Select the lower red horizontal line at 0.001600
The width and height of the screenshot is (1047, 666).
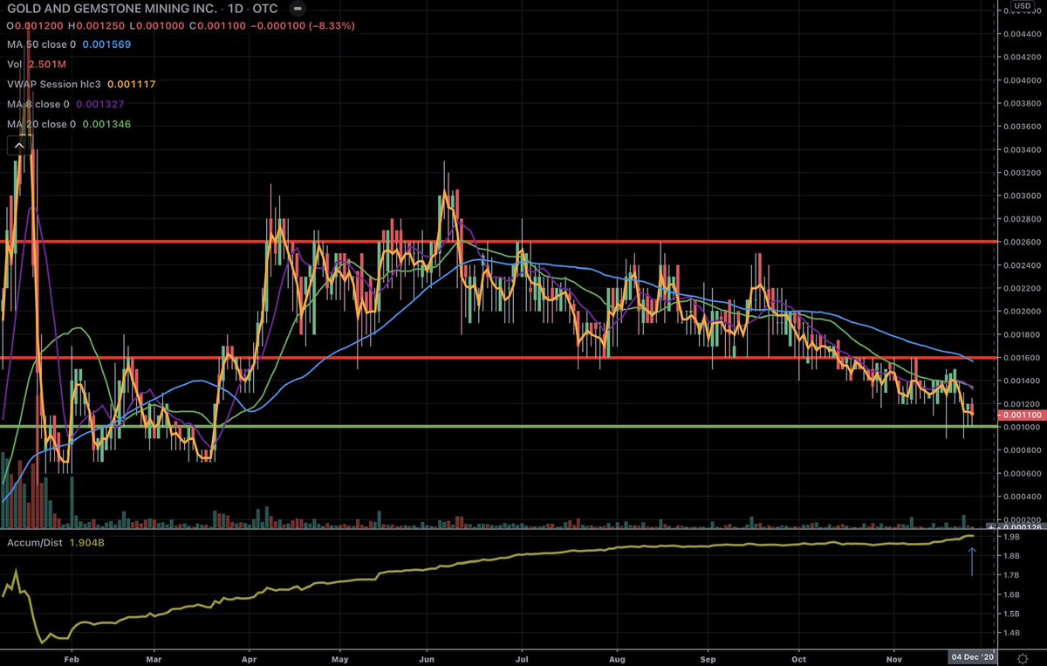(x=497, y=358)
